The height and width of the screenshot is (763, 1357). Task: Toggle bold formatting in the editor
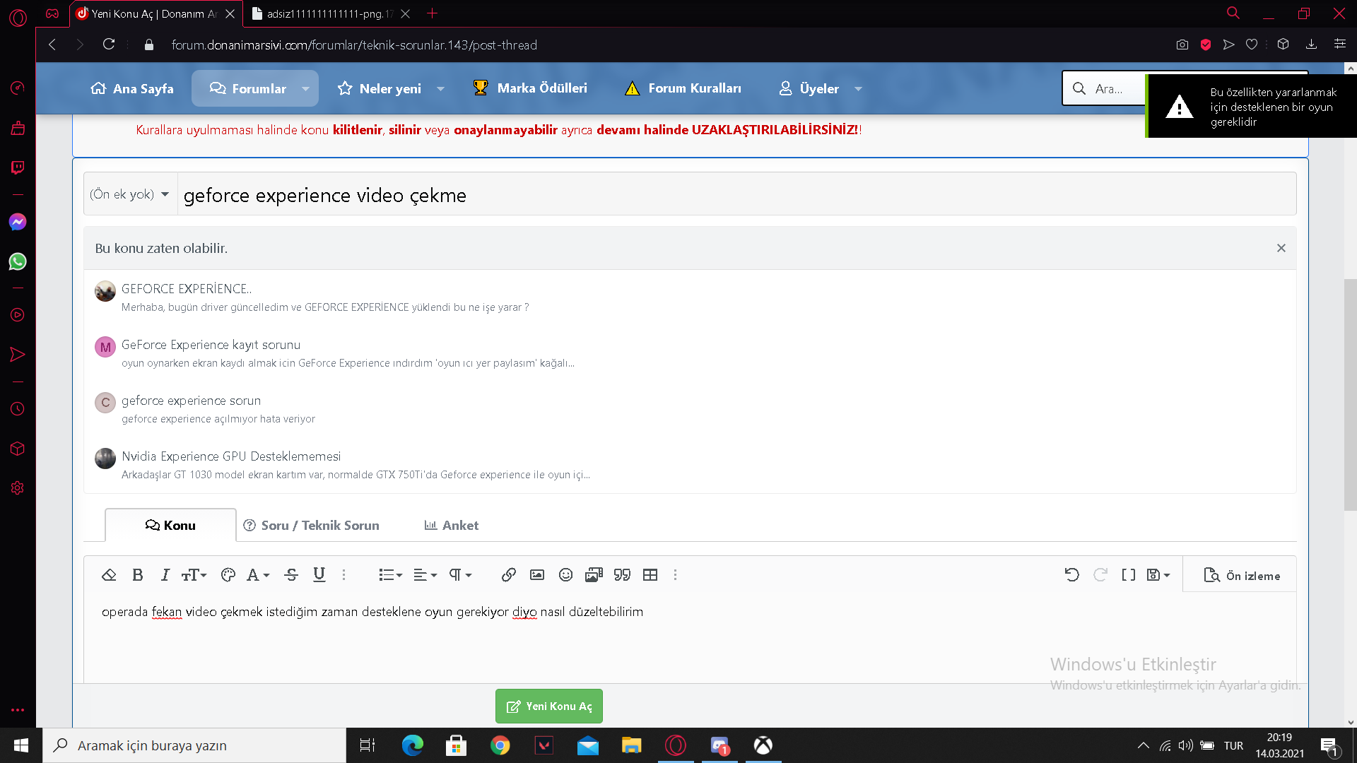(138, 575)
